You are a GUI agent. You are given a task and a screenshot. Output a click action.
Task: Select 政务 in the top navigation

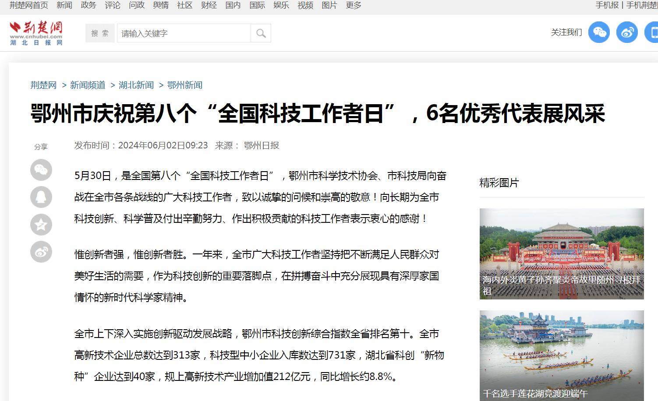tap(88, 5)
